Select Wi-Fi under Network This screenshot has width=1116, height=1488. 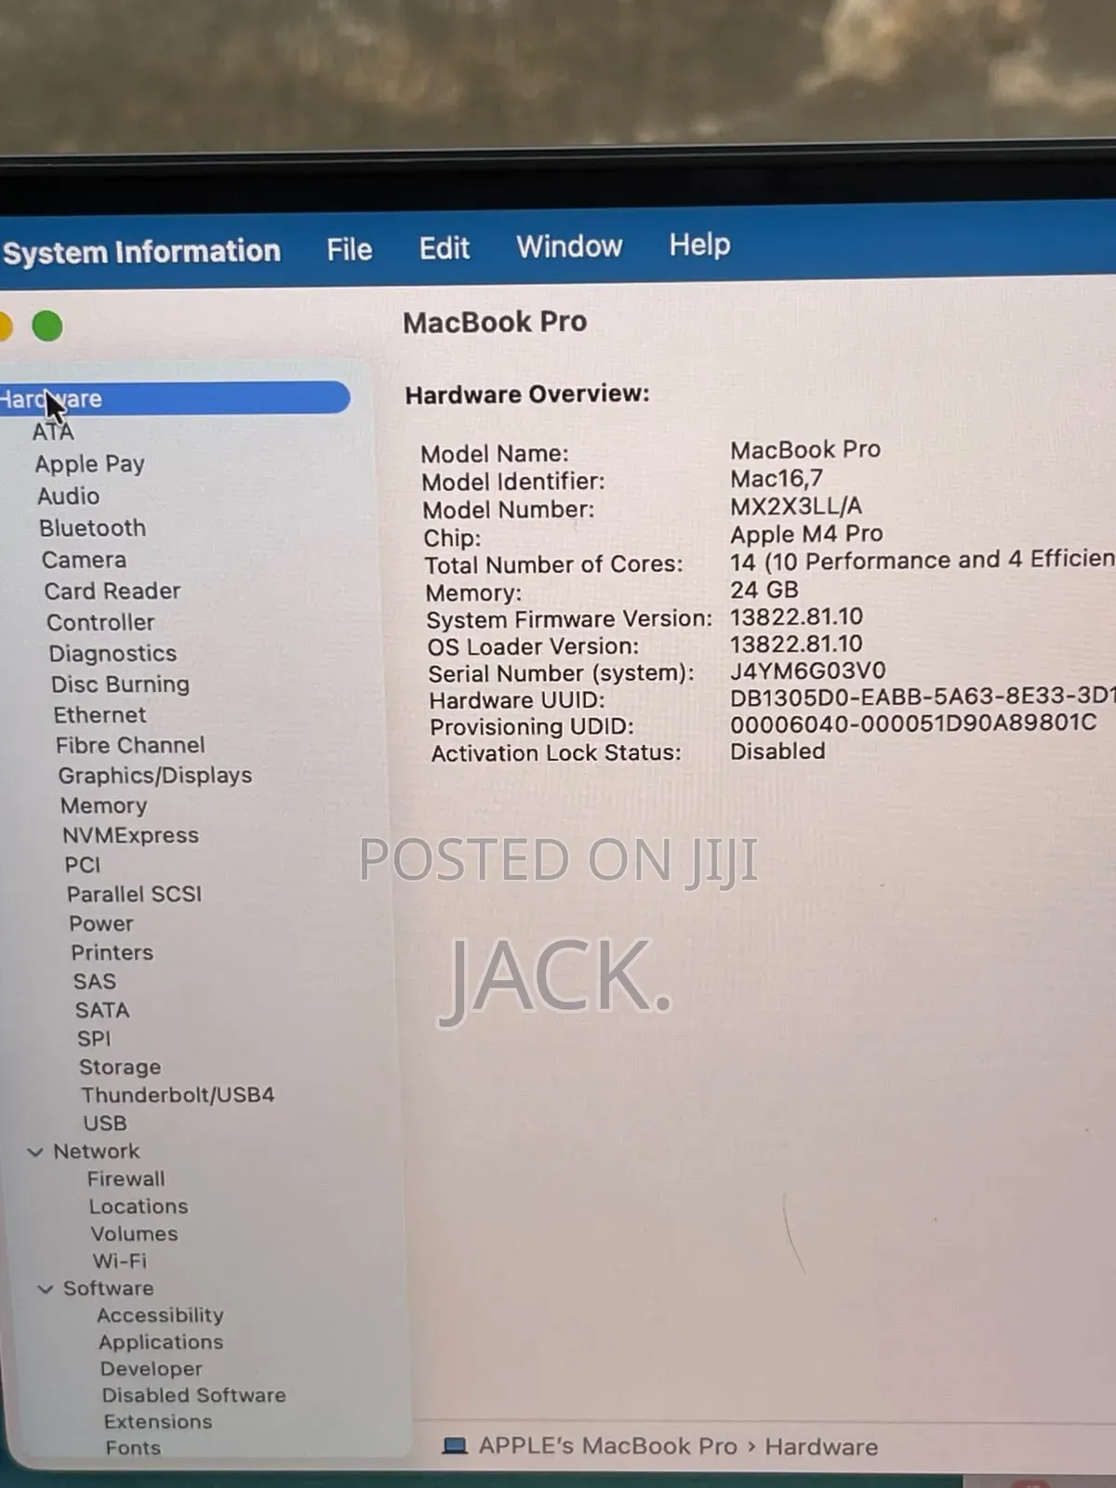120,1261
